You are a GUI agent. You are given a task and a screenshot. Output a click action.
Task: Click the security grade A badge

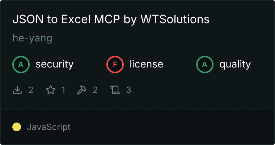(21, 65)
